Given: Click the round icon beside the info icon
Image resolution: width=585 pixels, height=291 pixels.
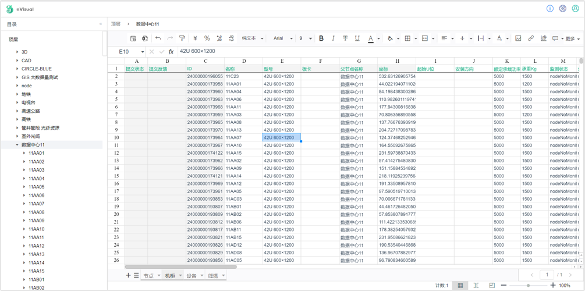Looking at the screenshot, I should pos(563,9).
